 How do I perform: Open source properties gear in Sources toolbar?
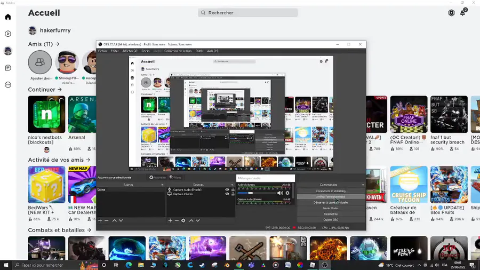pos(183,220)
